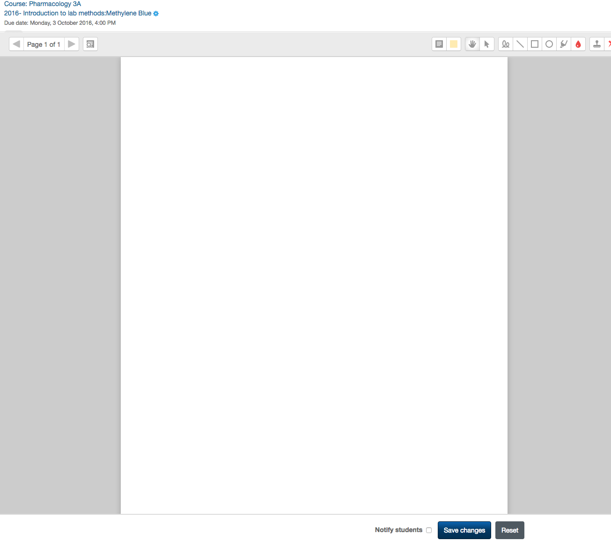This screenshot has width=611, height=541.
Task: Open the Page 1 of 1 selector
Action: (44, 44)
